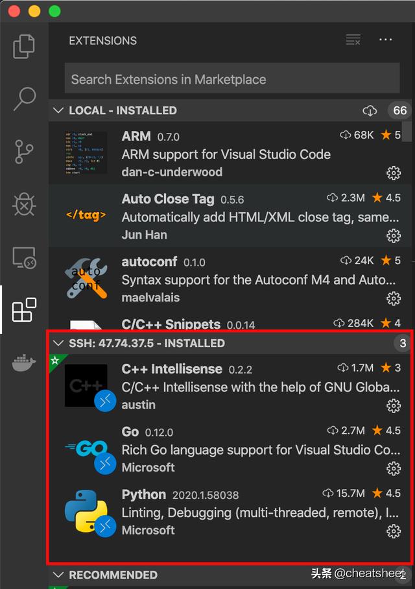Open the Docker view

pyautogui.click(x=24, y=363)
